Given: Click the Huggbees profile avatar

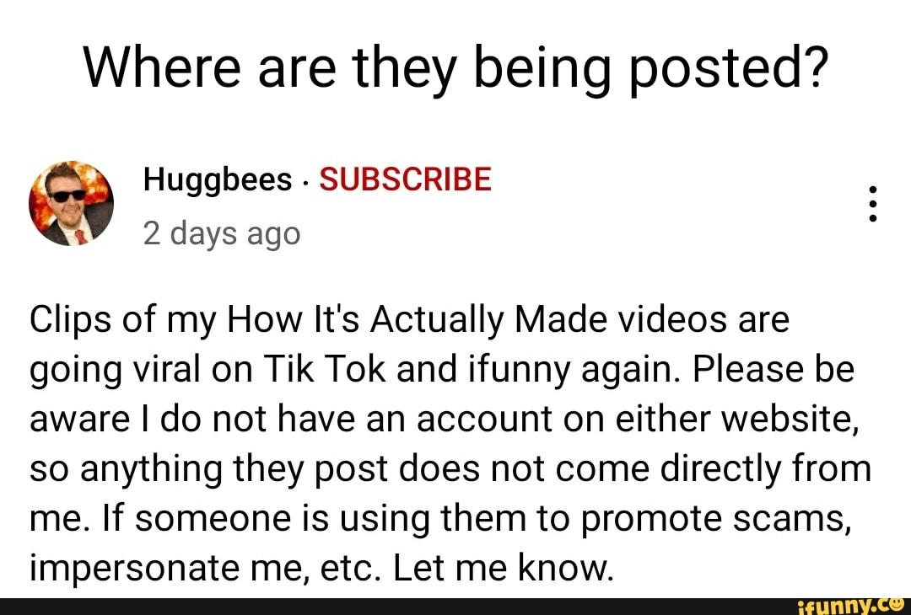Looking at the screenshot, I should tap(72, 202).
